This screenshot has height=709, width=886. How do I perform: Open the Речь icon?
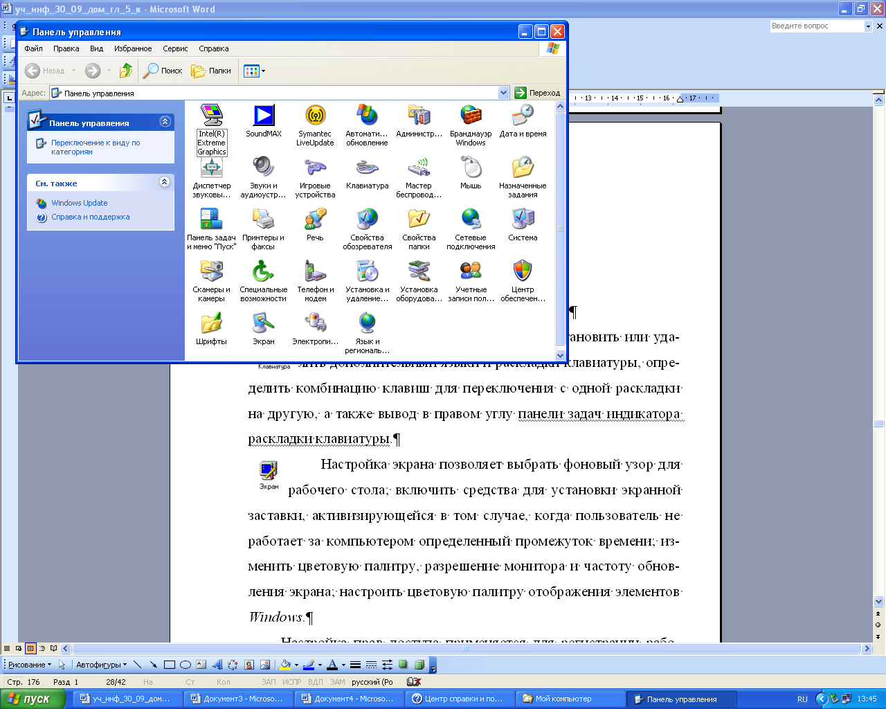315,219
